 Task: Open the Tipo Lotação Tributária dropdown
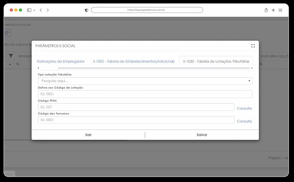(145, 81)
